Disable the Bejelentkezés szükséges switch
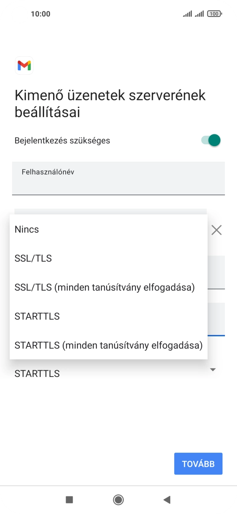The image size is (237, 514). (x=211, y=140)
